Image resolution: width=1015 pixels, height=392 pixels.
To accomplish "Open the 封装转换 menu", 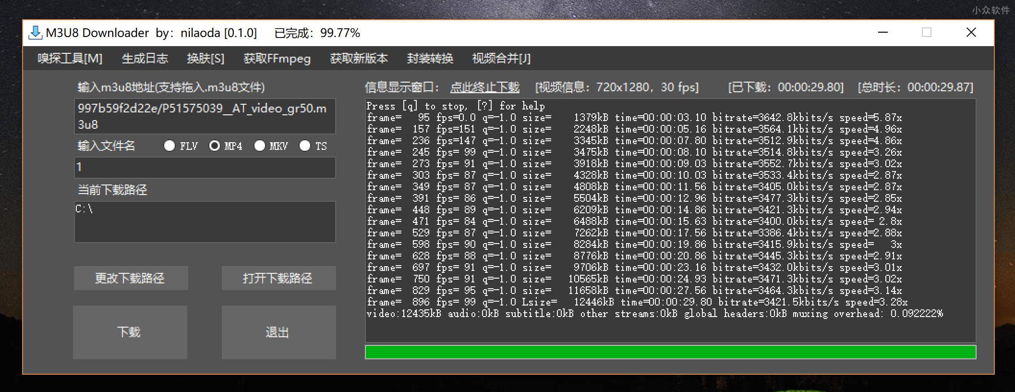I will (430, 59).
